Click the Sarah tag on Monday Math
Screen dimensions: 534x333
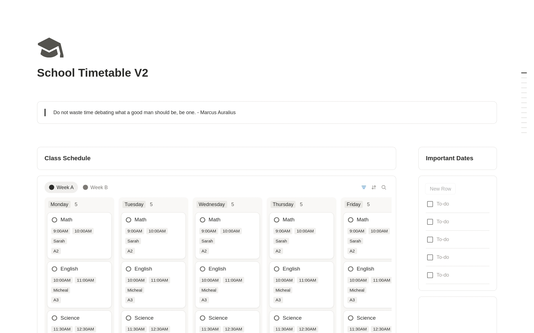tap(59, 241)
